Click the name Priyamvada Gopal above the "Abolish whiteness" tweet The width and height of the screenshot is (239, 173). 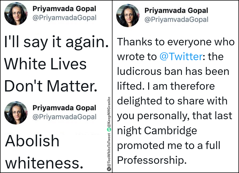[64, 108]
